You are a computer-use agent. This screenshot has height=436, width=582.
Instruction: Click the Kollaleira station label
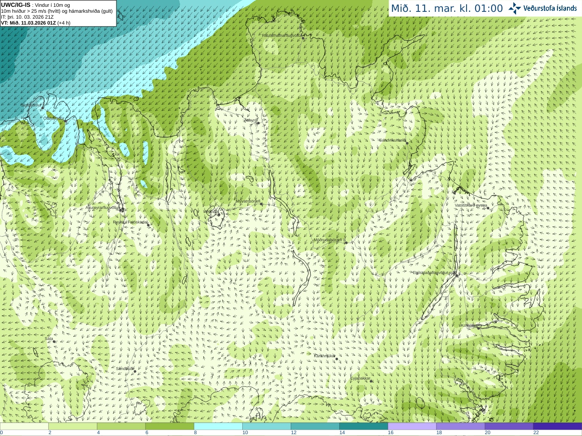pos(469,325)
